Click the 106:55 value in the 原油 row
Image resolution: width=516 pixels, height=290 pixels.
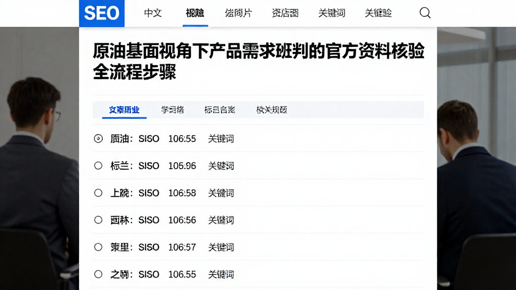(x=182, y=139)
